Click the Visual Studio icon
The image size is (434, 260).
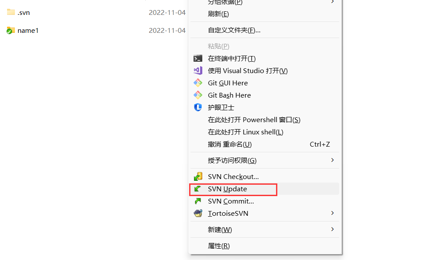click(198, 70)
